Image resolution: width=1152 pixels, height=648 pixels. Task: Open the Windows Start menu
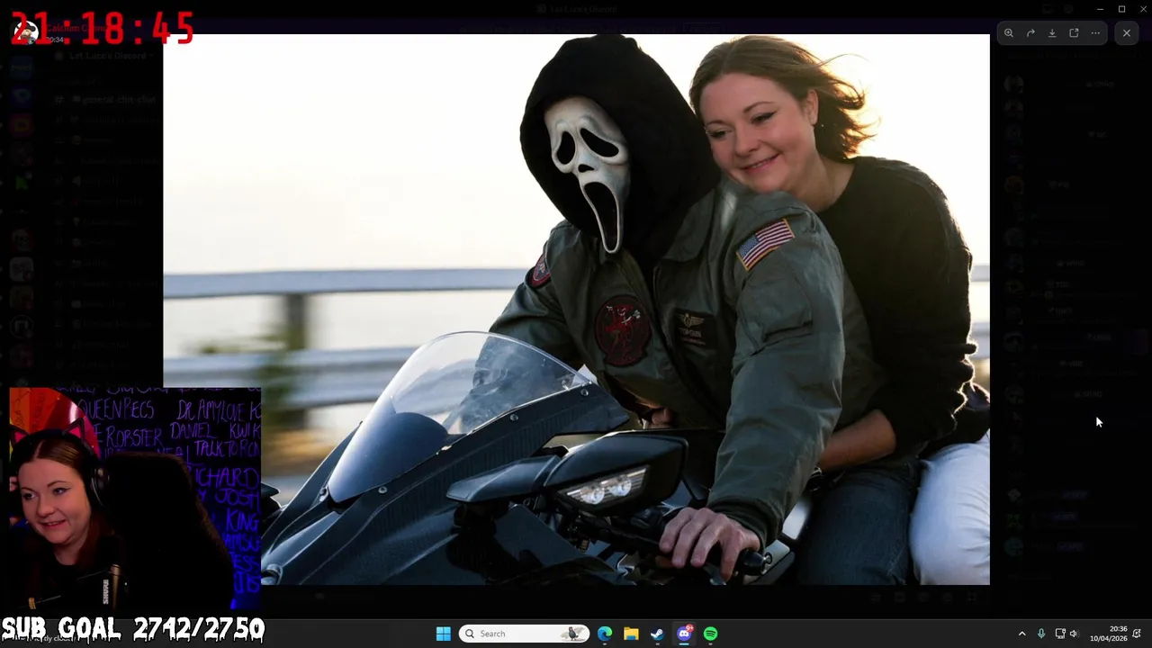(x=443, y=634)
